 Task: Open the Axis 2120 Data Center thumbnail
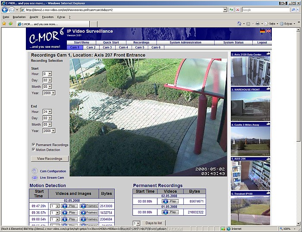pyautogui.click(x=250, y=71)
